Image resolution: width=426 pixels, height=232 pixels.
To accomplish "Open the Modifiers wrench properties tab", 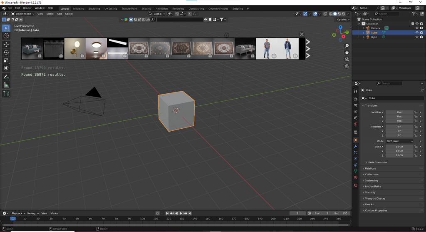I will pos(355,147).
